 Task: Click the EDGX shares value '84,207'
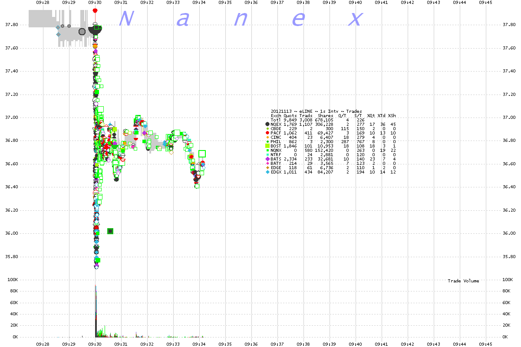tap(325, 172)
